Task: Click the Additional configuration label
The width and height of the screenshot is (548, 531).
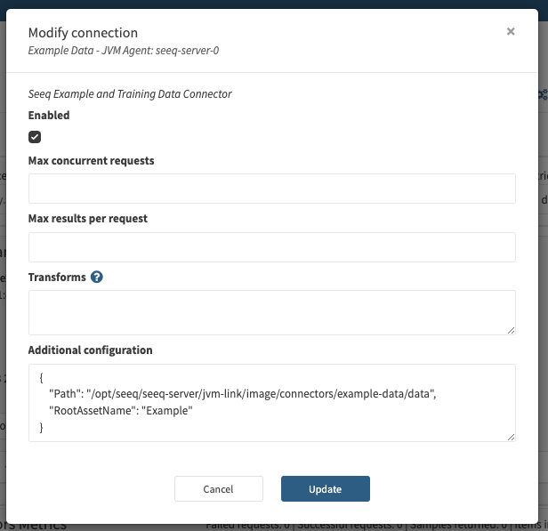Action: pyautogui.click(x=91, y=350)
